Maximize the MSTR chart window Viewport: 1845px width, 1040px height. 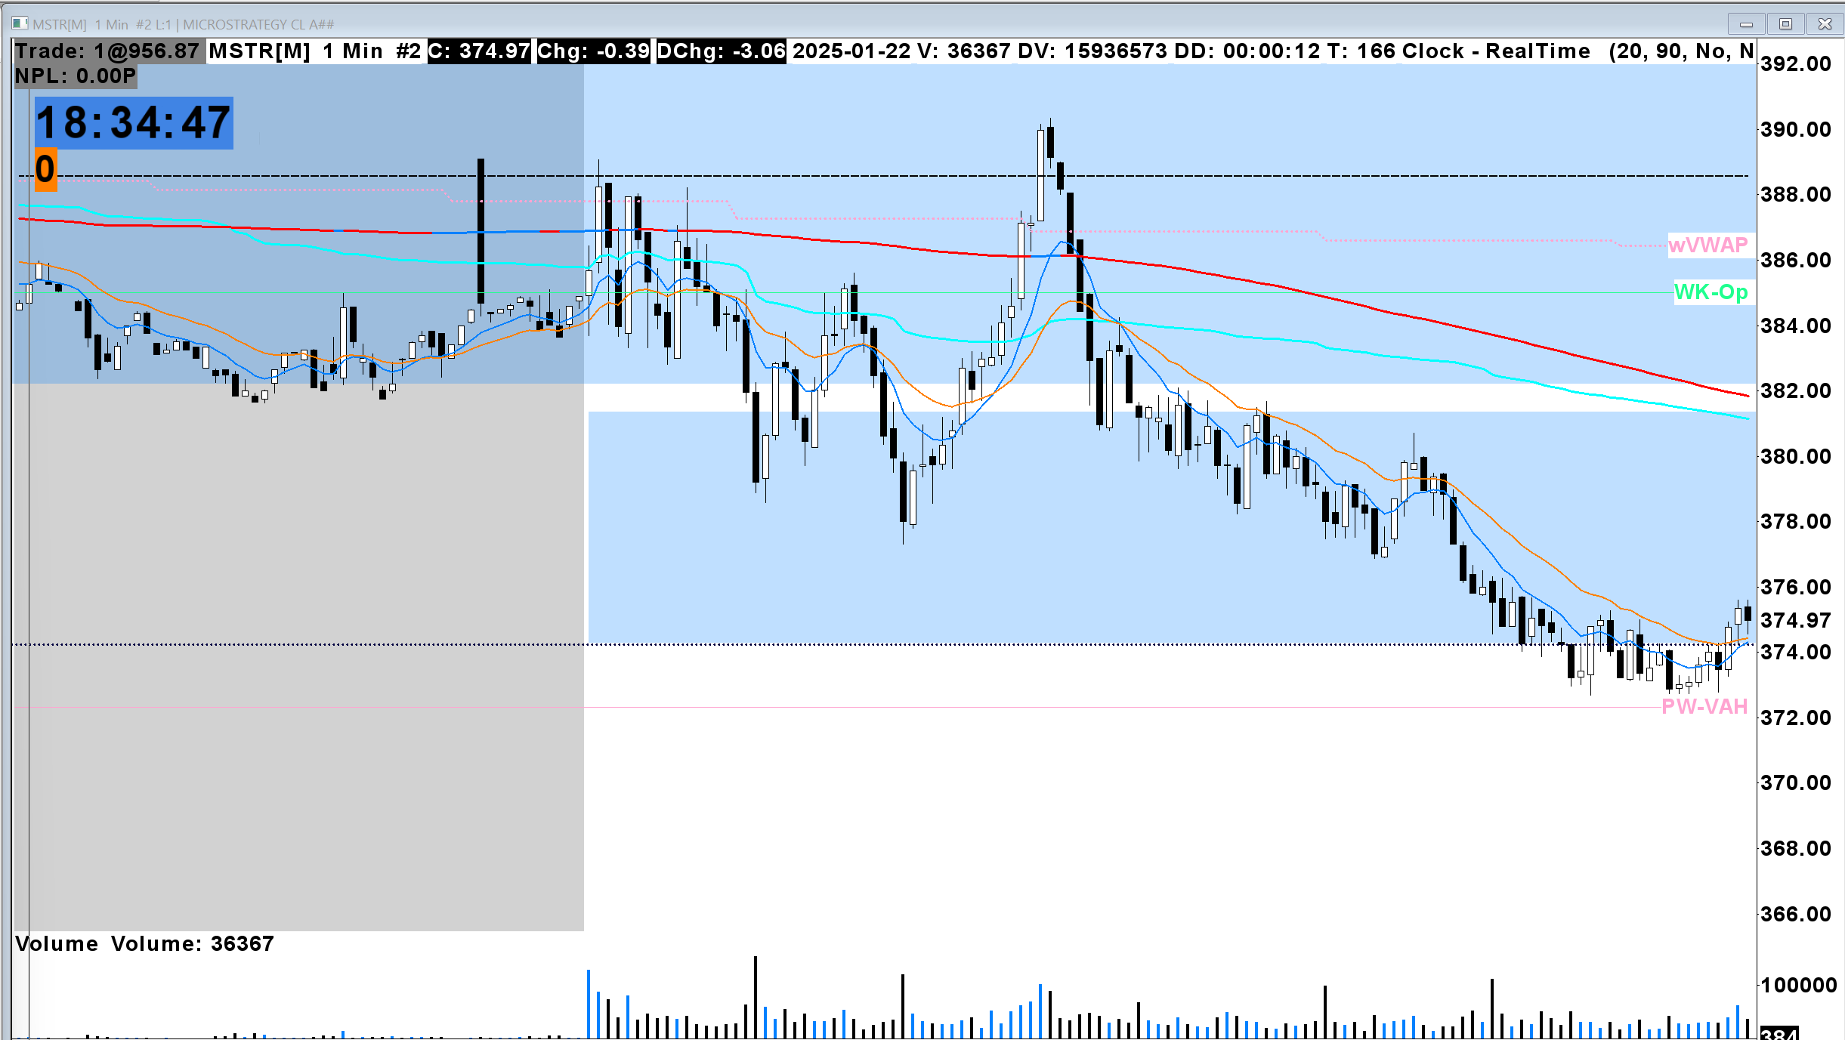1785,24
